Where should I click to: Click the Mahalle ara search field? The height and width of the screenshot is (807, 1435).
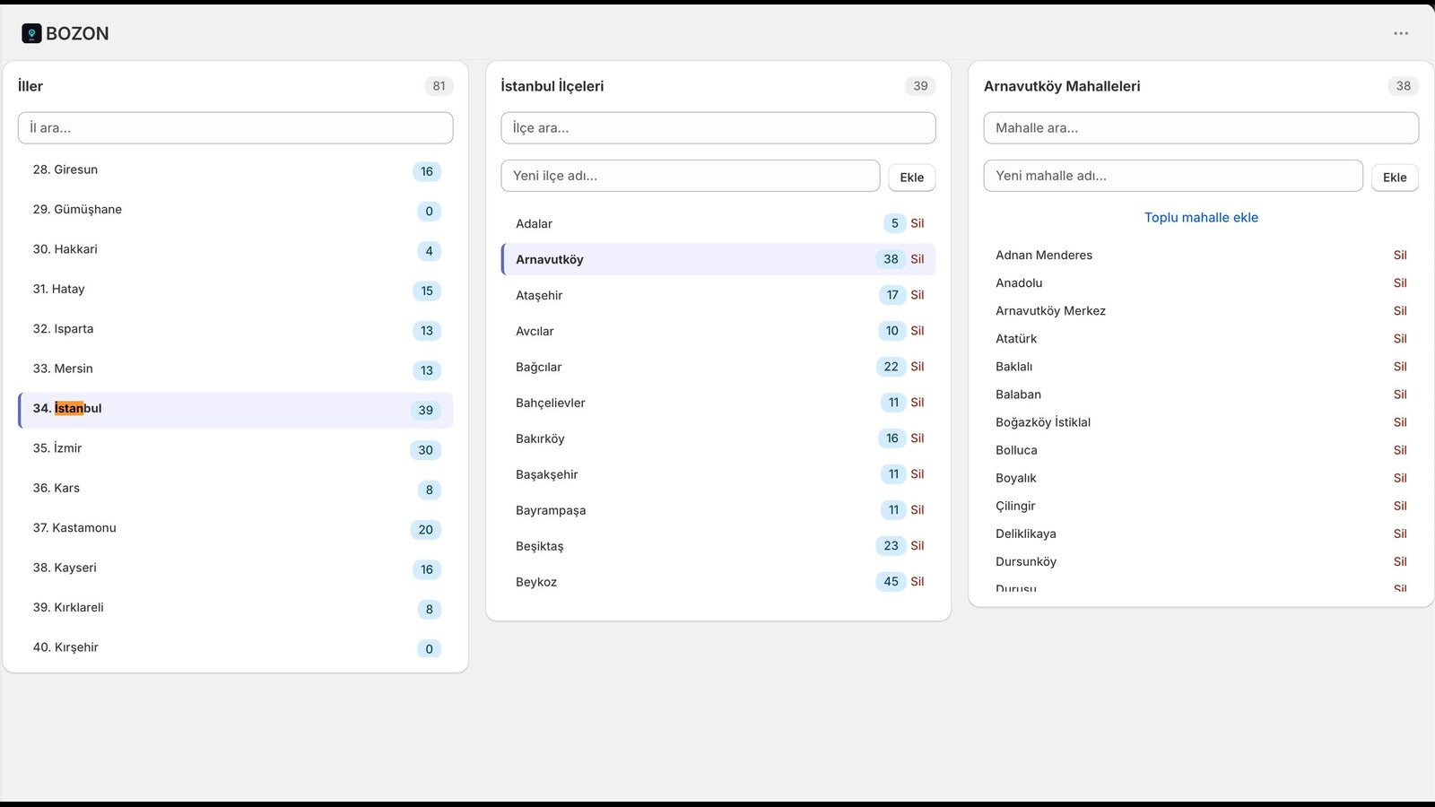(x=1201, y=128)
